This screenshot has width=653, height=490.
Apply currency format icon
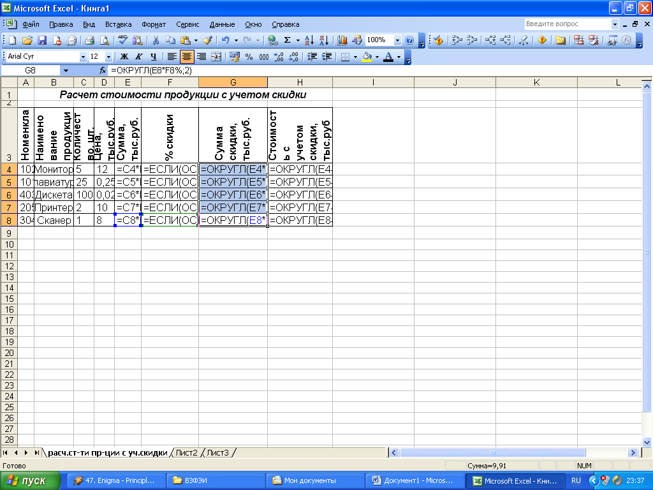235,57
